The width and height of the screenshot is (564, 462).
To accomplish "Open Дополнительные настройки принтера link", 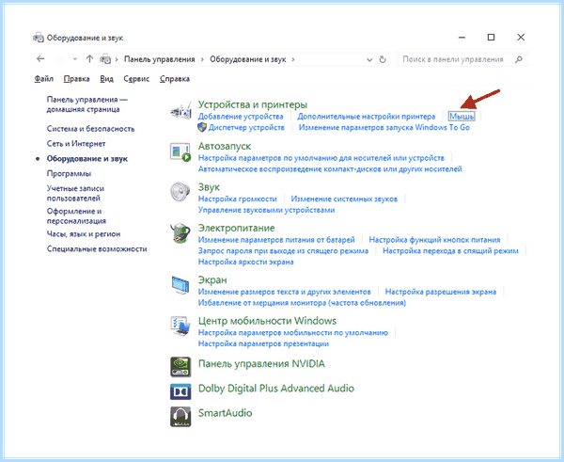I will pyautogui.click(x=367, y=117).
